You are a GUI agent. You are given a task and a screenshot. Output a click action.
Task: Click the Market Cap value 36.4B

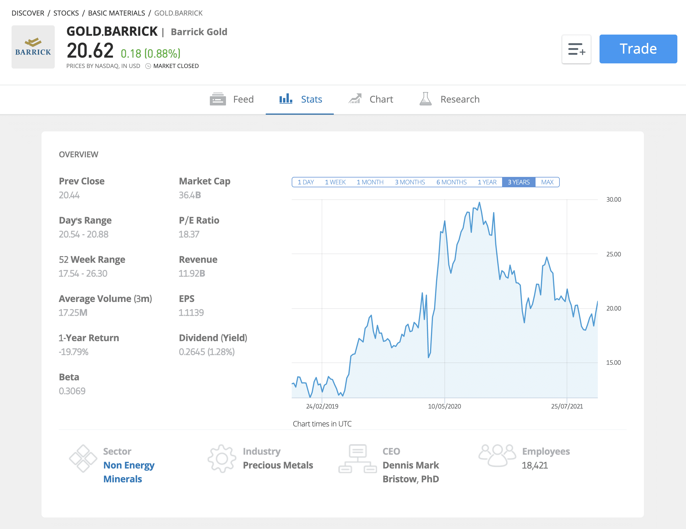pos(190,195)
